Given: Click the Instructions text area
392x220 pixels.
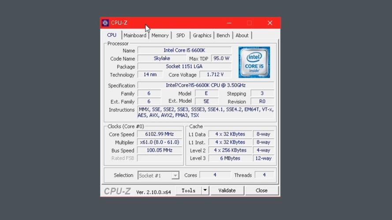Looking at the screenshot, I should 205,112.
